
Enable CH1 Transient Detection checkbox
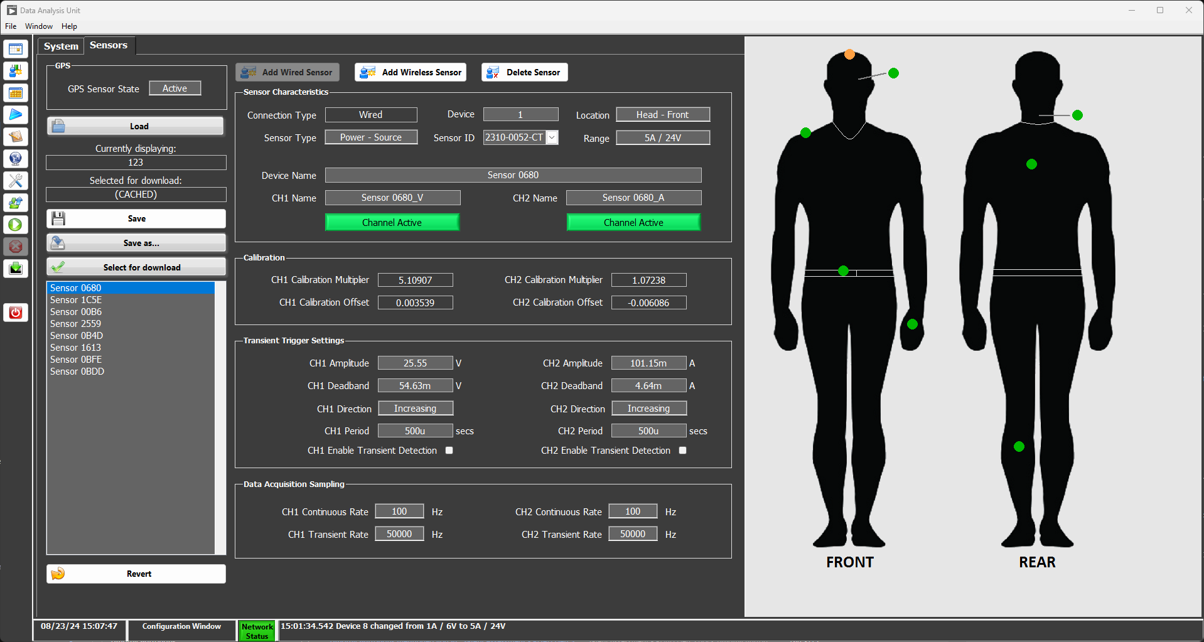point(449,450)
